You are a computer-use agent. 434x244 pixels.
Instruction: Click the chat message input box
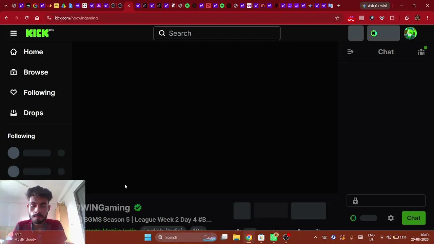(x=386, y=201)
